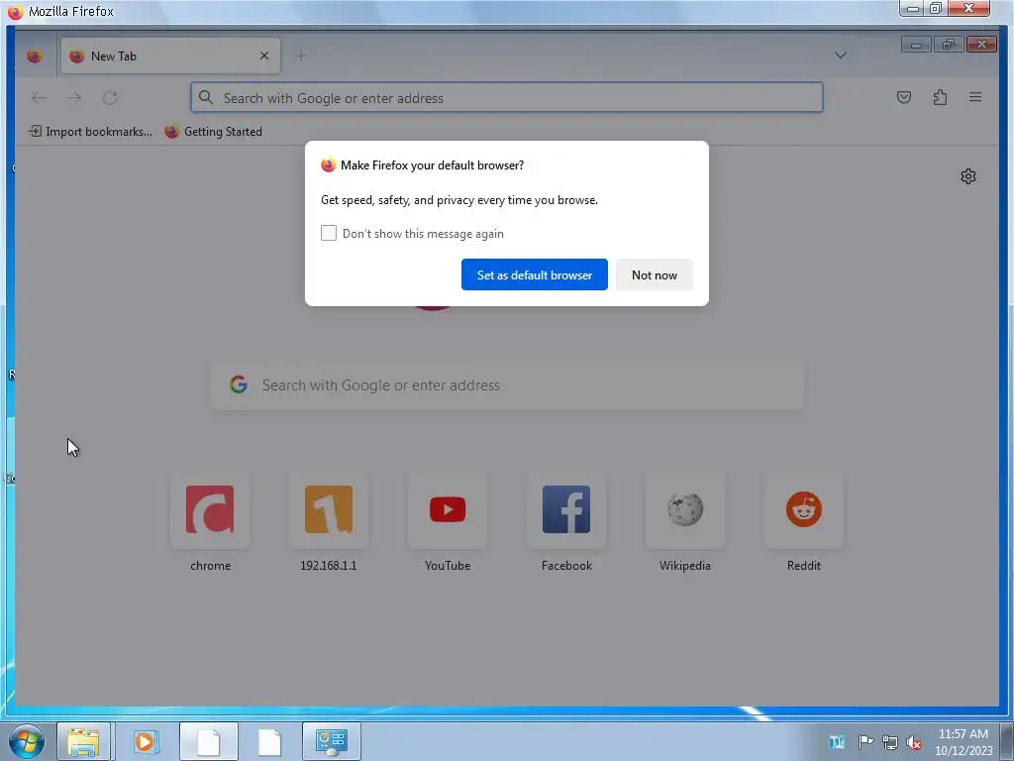This screenshot has height=761, width=1014.
Task: Open Control Panel taskbar item
Action: [331, 741]
